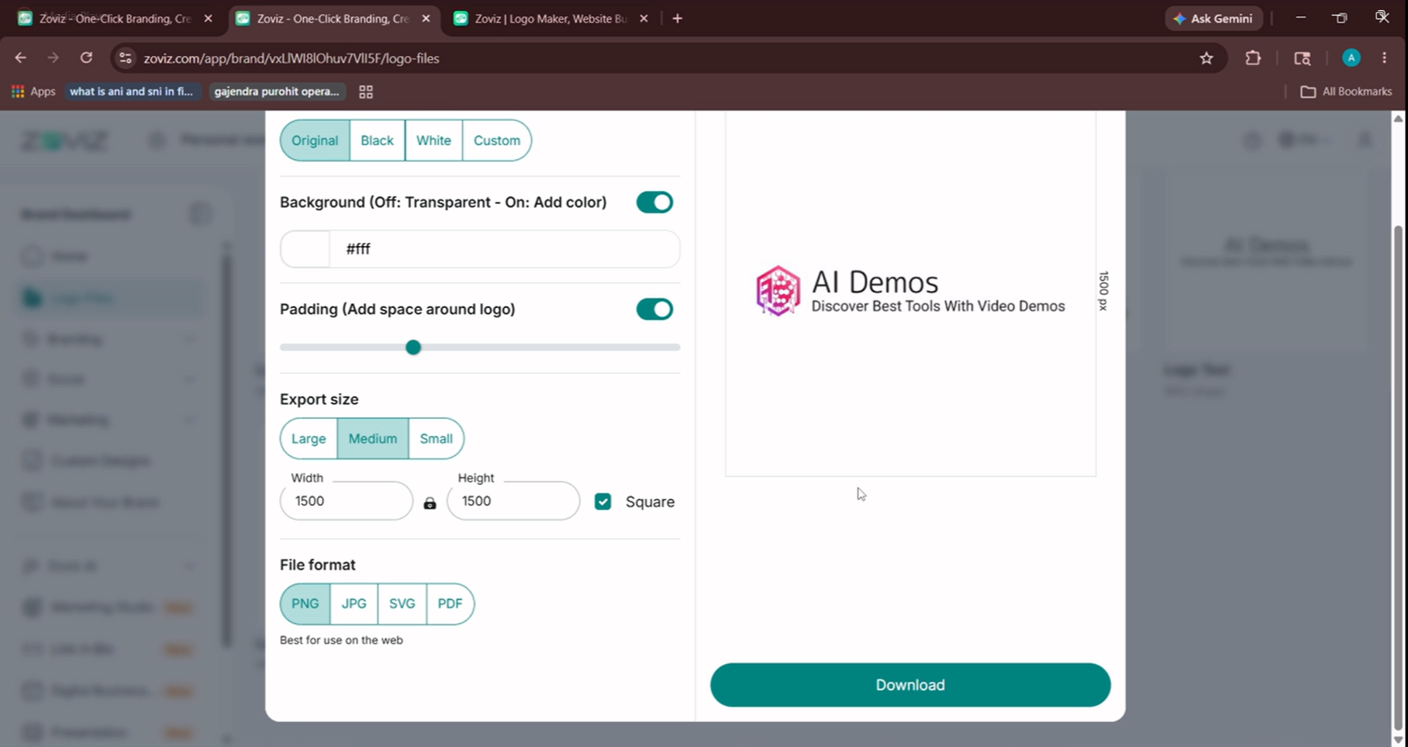Open the Chrome profile avatar

[1351, 58]
